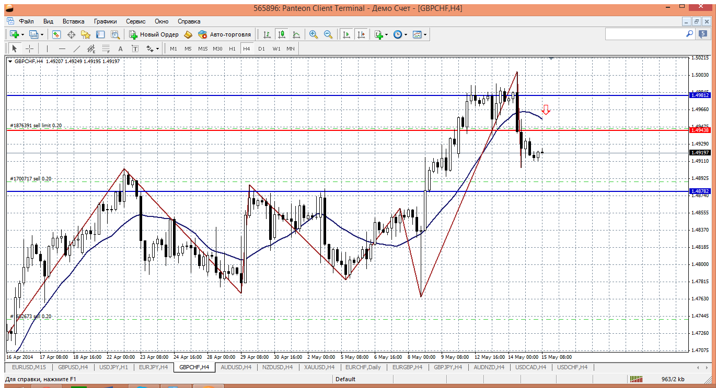Image resolution: width=716 pixels, height=388 pixels.
Task: Click the Zoom In magnifier icon
Action: coord(314,34)
